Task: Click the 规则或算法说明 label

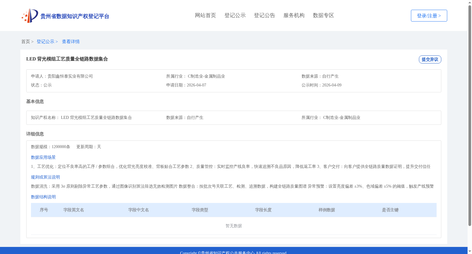Action: pyautogui.click(x=45, y=177)
